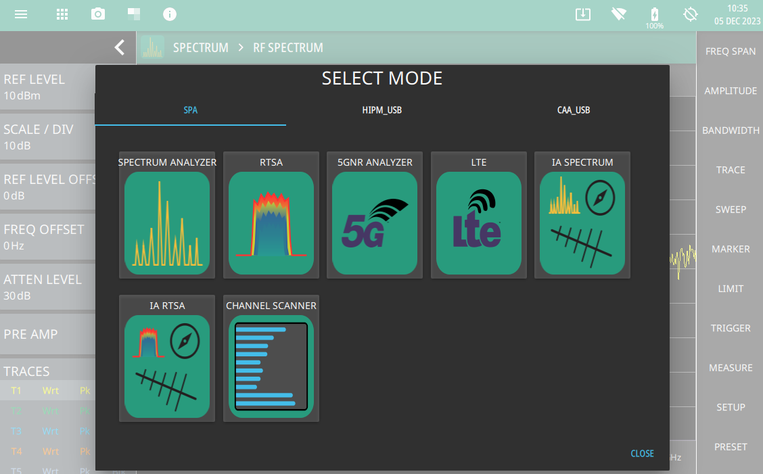Select the IA Spectrum mode icon
The width and height of the screenshot is (763, 474).
coord(582,223)
